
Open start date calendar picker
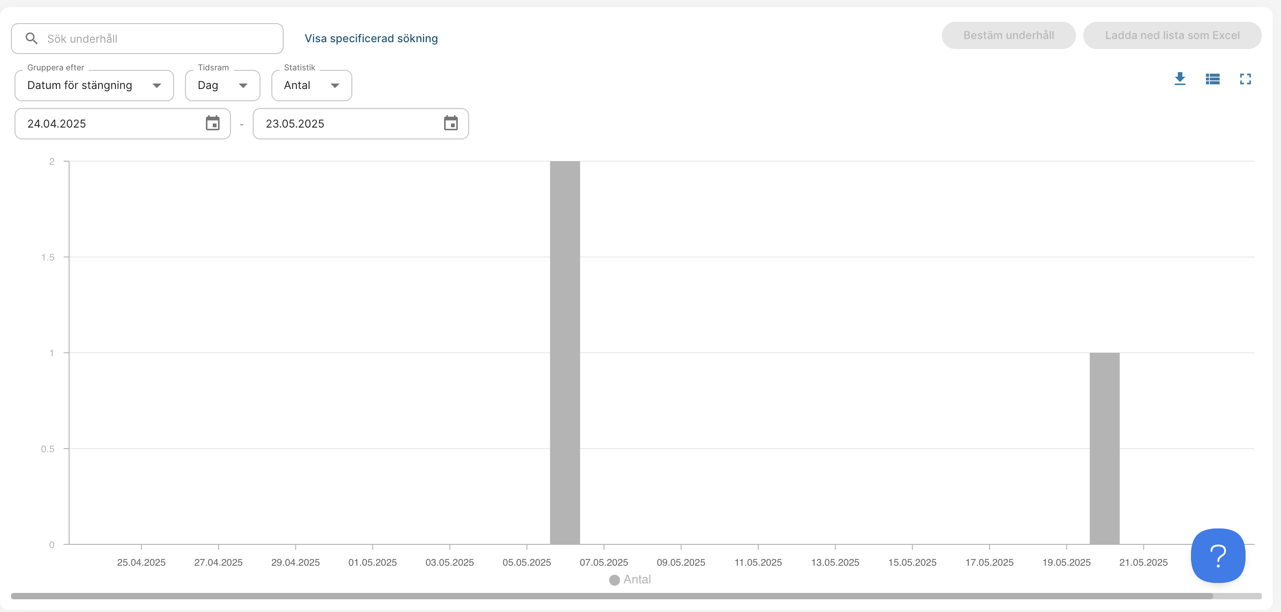coord(212,123)
